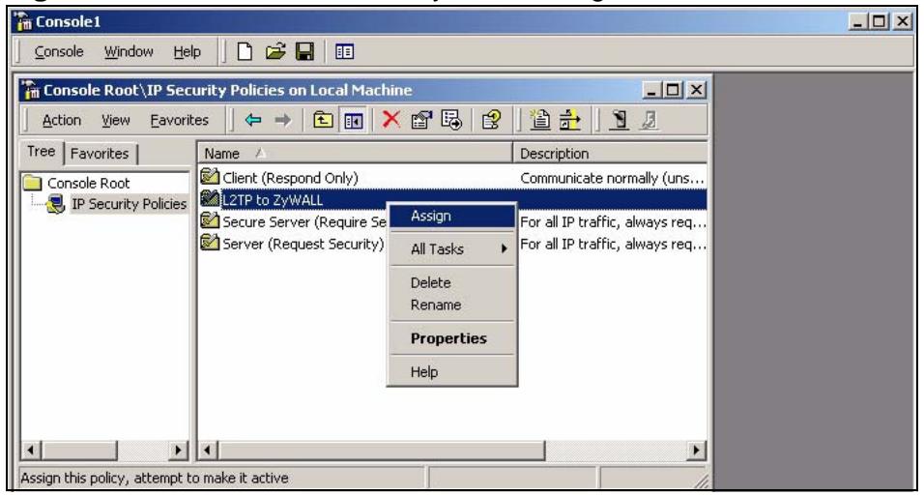
Task: Expand the All Tasks submenu
Action: coord(451,249)
